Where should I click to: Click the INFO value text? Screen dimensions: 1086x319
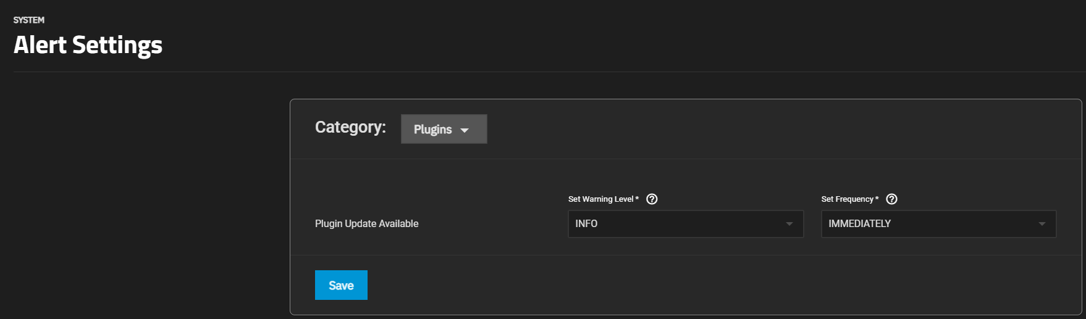[586, 224]
